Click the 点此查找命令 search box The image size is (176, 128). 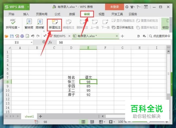pyautogui.click(x=159, y=36)
